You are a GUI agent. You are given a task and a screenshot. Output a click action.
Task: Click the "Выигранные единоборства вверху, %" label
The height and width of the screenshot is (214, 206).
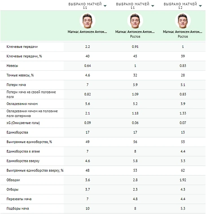(35, 170)
